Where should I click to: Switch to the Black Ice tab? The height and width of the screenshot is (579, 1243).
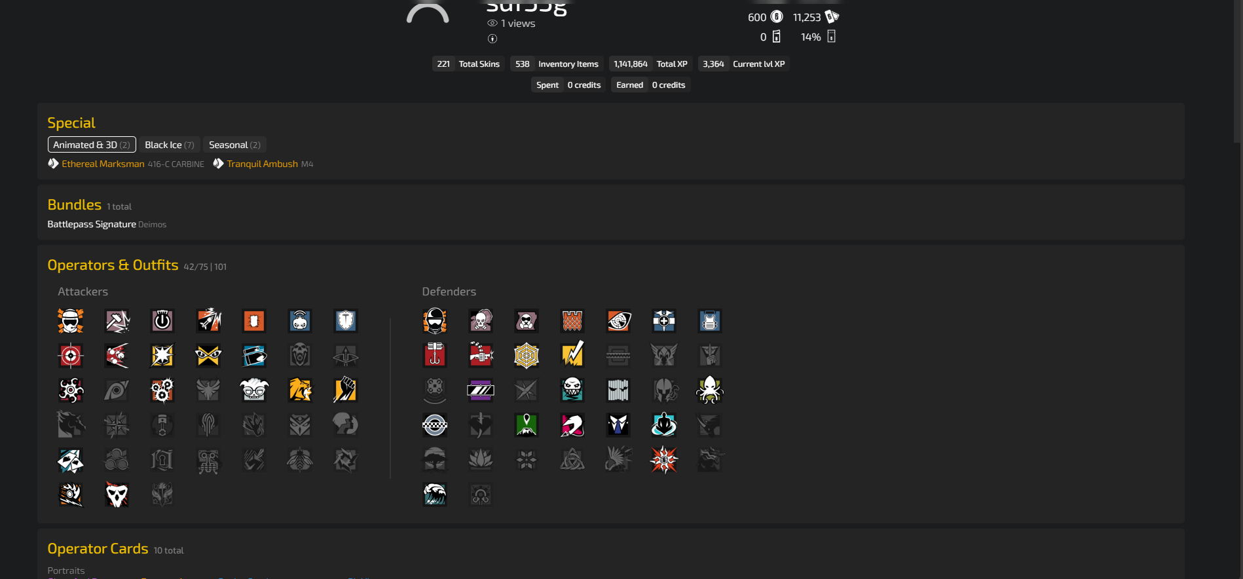170,145
